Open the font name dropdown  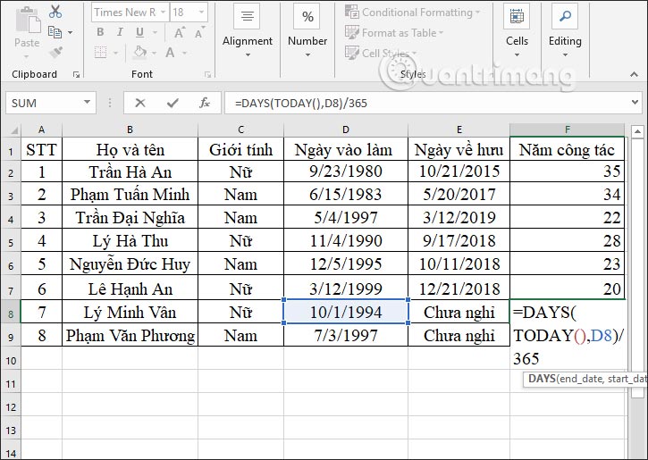tap(163, 13)
